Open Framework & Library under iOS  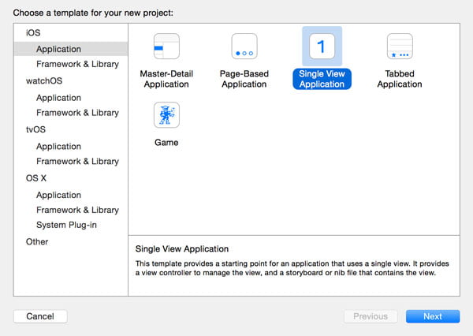tap(77, 64)
